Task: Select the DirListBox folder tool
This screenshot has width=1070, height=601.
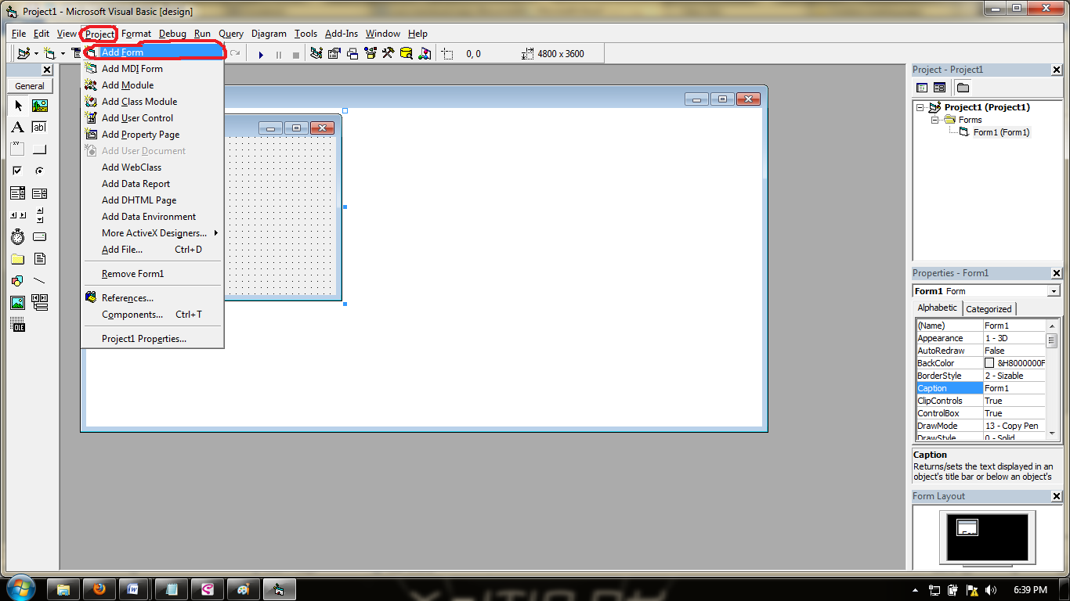Action: tap(18, 259)
